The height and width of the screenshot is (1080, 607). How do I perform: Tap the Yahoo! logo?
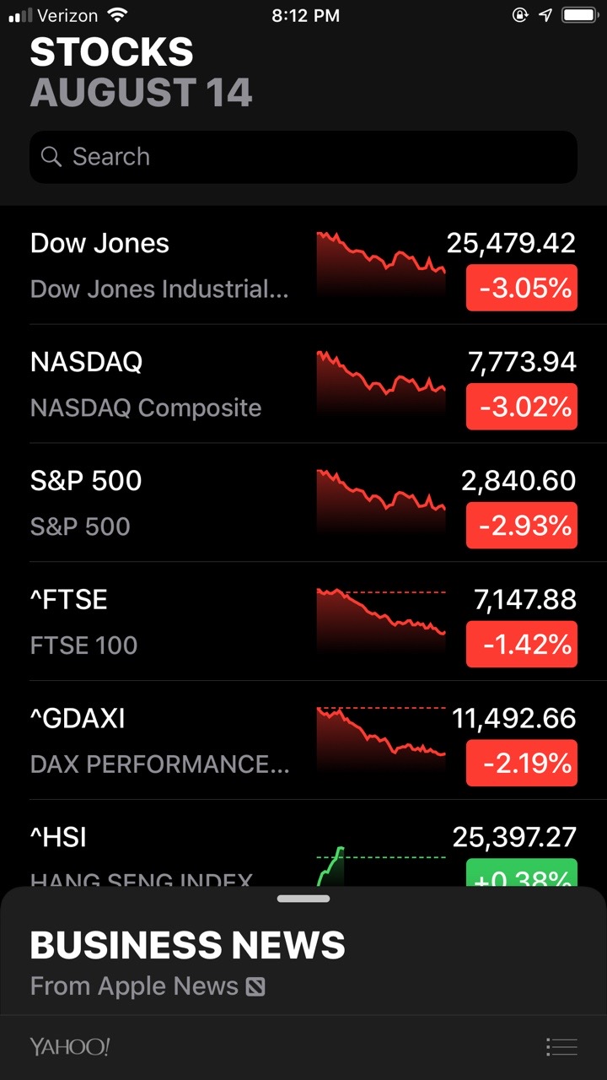70,1047
